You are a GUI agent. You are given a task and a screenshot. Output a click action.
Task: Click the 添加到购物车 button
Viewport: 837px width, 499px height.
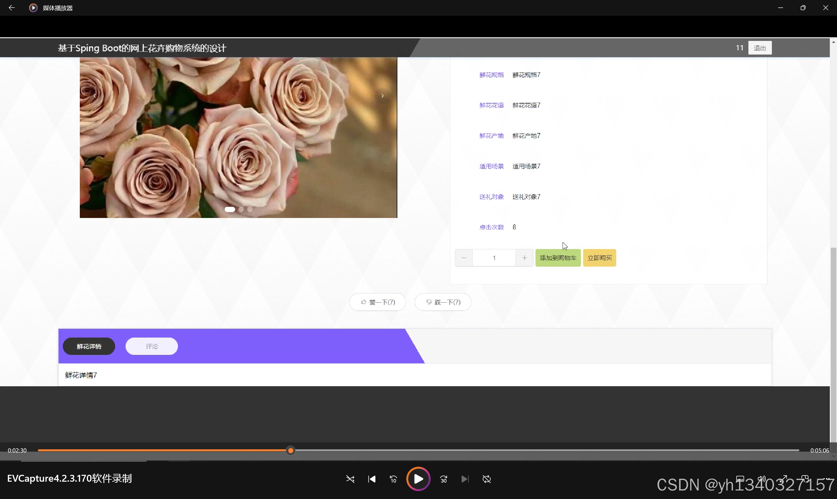coord(558,258)
